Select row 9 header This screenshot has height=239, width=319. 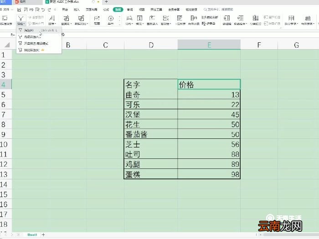(5, 134)
